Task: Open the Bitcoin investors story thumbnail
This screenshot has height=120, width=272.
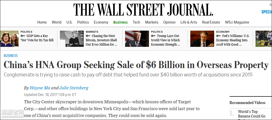Action: coord(72,39)
